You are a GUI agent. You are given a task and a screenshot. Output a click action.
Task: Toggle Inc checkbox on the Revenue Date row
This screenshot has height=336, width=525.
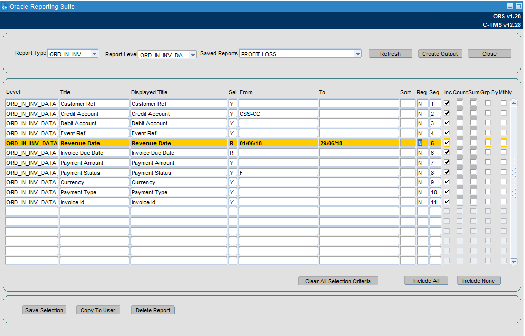pyautogui.click(x=447, y=142)
